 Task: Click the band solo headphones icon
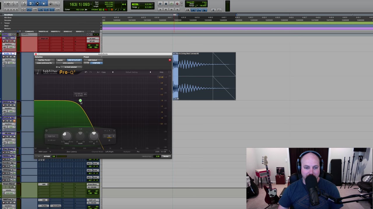tap(85, 94)
